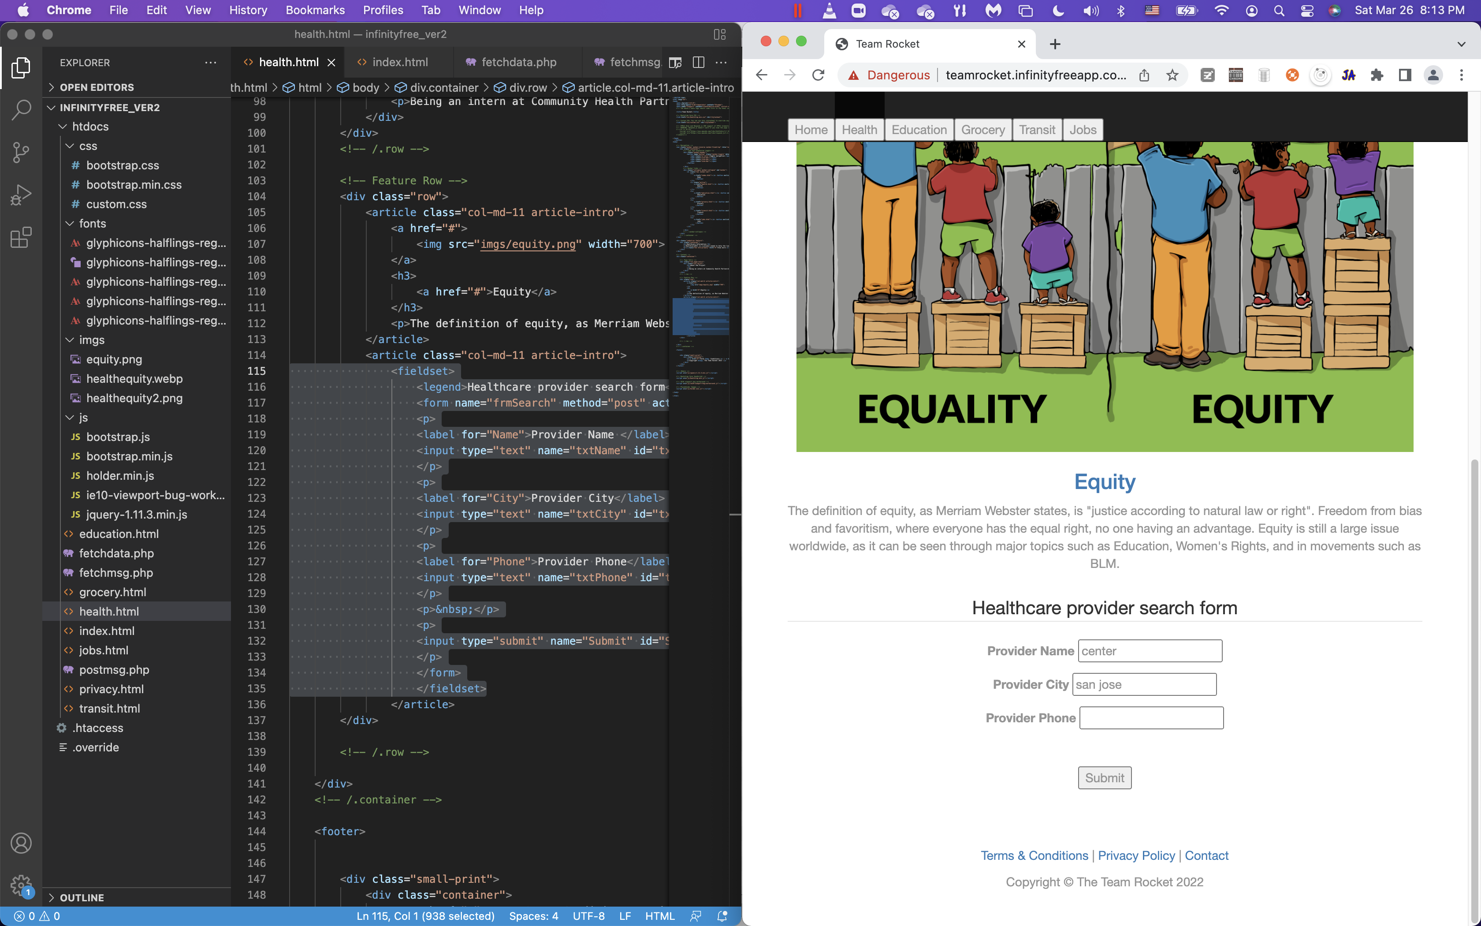Toggle macOS Do Not Disturb moon
This screenshot has height=926, width=1481.
click(x=1058, y=11)
